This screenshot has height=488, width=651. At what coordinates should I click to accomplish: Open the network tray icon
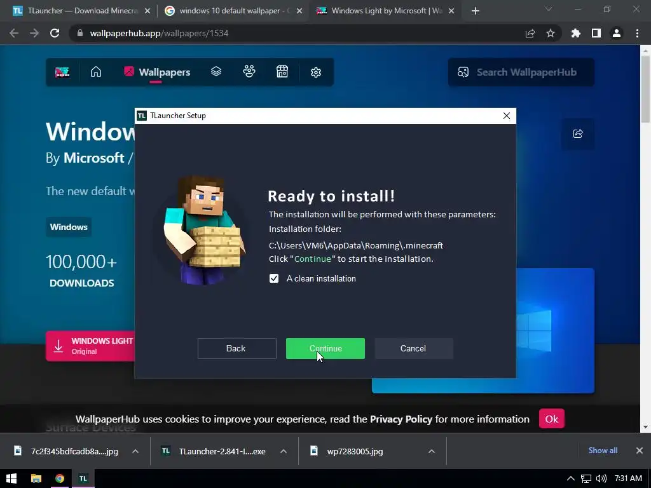(586, 478)
